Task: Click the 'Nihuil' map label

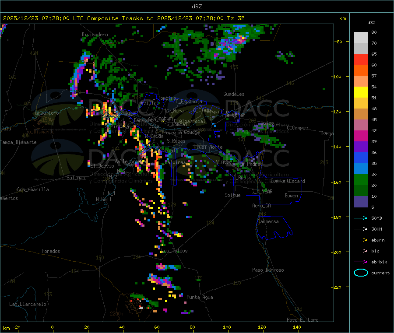Action: tap(103, 200)
